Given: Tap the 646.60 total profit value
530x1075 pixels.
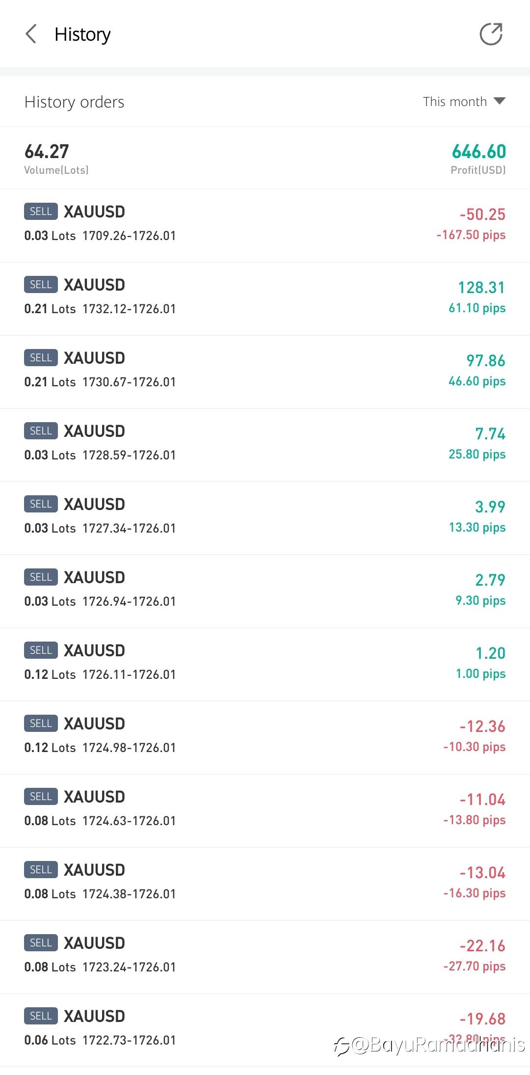Looking at the screenshot, I should tap(478, 152).
